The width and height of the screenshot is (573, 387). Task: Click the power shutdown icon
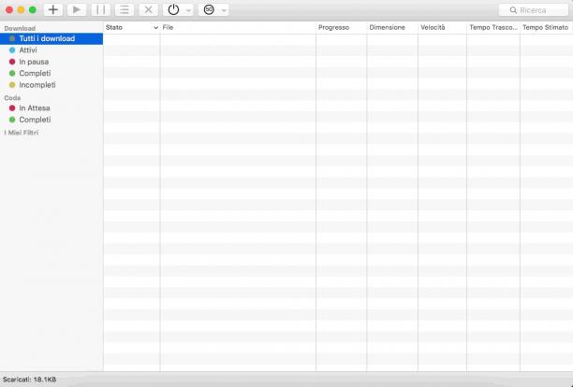click(x=173, y=10)
